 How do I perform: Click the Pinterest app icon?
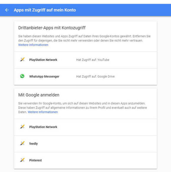pyautogui.click(x=22, y=160)
